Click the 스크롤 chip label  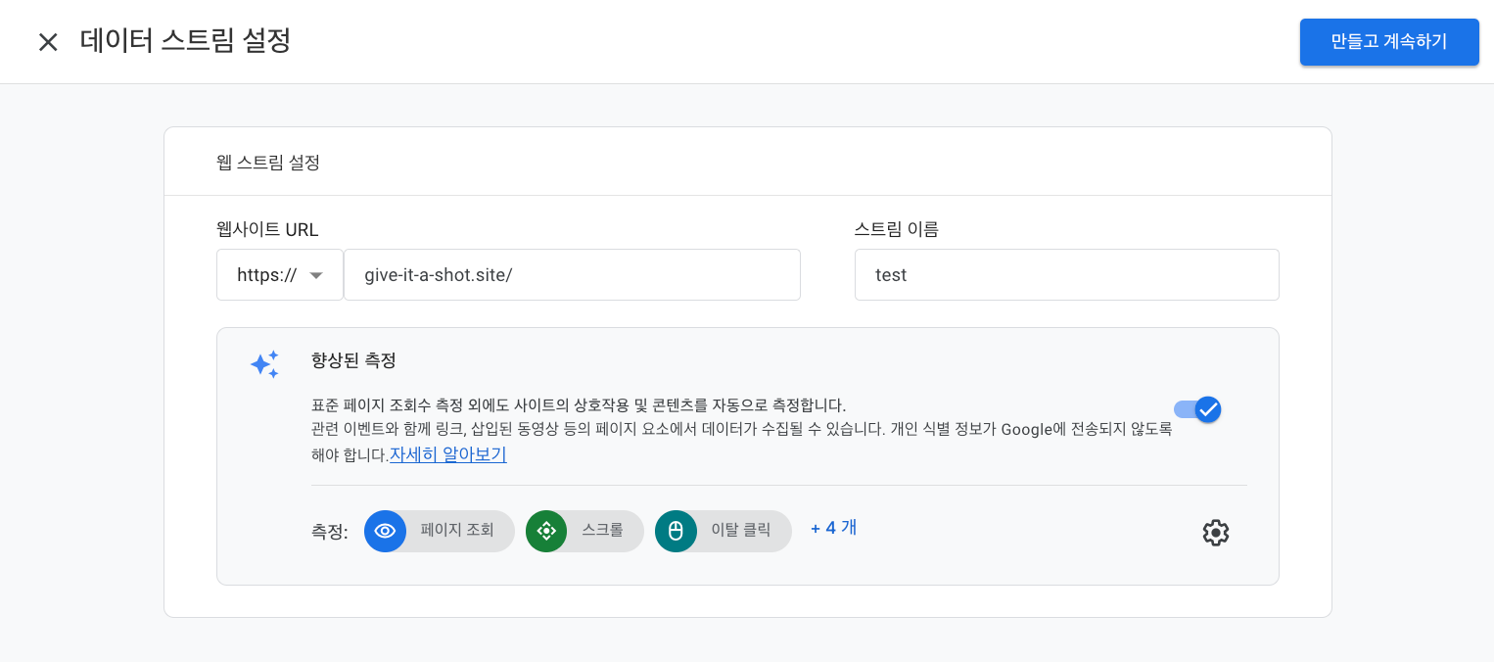602,531
